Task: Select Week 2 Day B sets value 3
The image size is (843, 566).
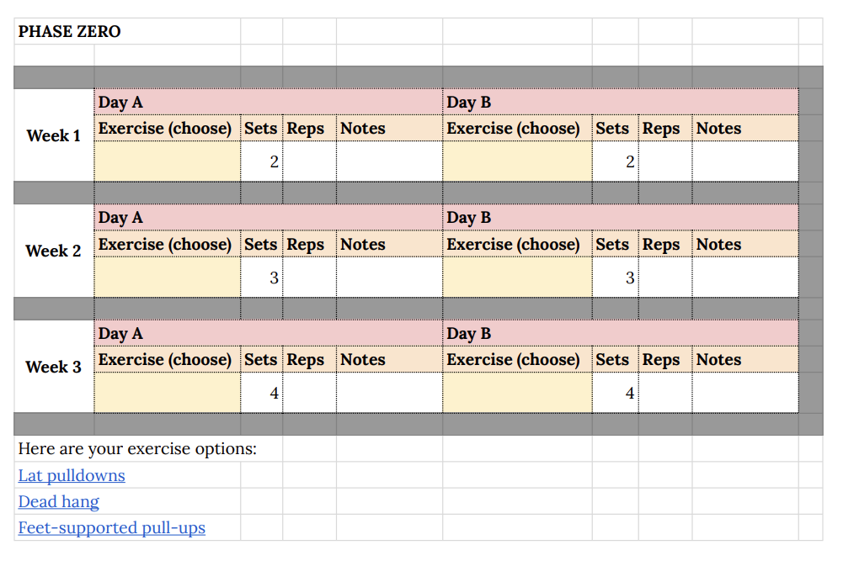Action: pos(616,278)
